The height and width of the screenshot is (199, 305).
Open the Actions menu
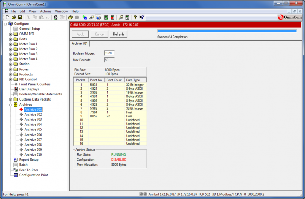[46, 11]
